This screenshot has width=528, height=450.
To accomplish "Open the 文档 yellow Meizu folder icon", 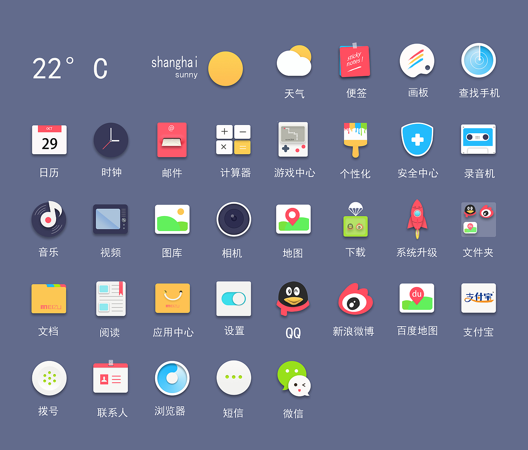I will click(x=49, y=298).
